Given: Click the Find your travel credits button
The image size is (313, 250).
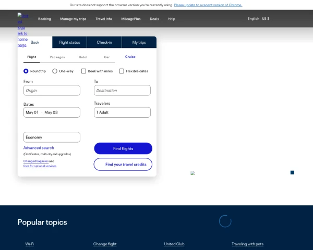Looking at the screenshot, I should point(123,165).
